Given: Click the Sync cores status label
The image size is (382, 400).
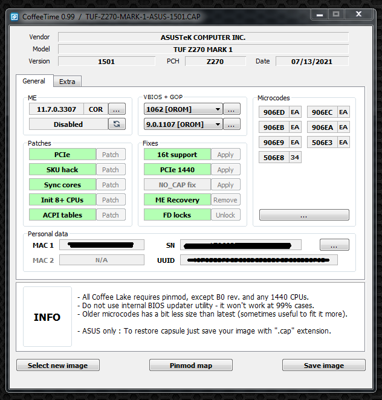Looking at the screenshot, I should pyautogui.click(x=62, y=185).
